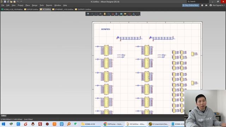Click the PCF8575TS title text on sheet
Viewport: 226px width, 127px height.
click(x=106, y=29)
